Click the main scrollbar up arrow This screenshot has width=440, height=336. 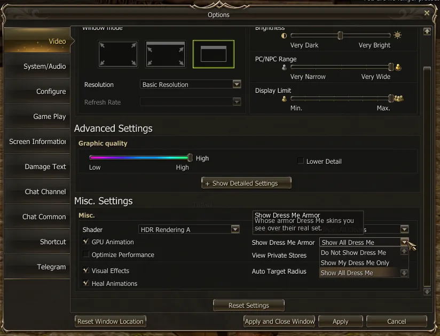pyautogui.click(x=427, y=31)
